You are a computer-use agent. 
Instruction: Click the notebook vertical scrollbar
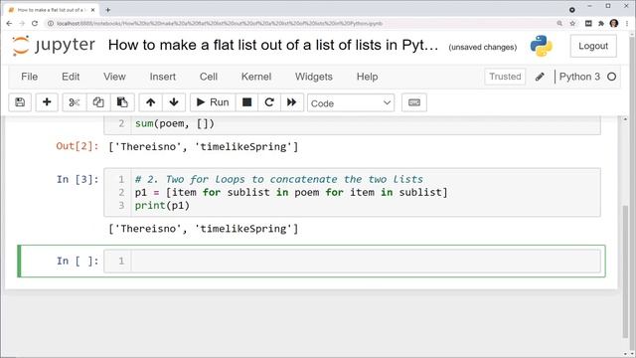(625, 271)
